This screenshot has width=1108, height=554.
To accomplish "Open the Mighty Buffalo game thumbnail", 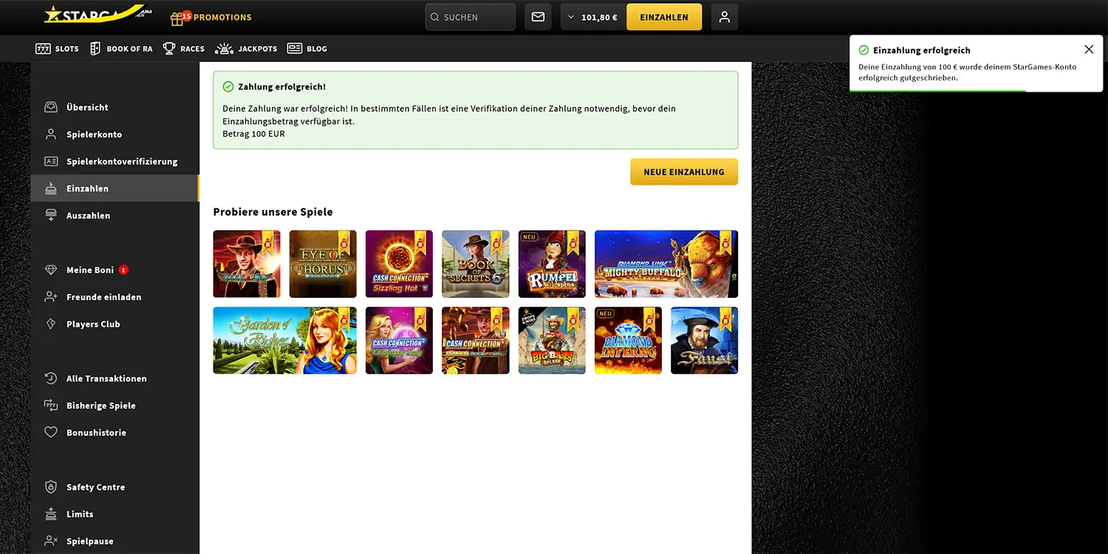I will coord(666,264).
